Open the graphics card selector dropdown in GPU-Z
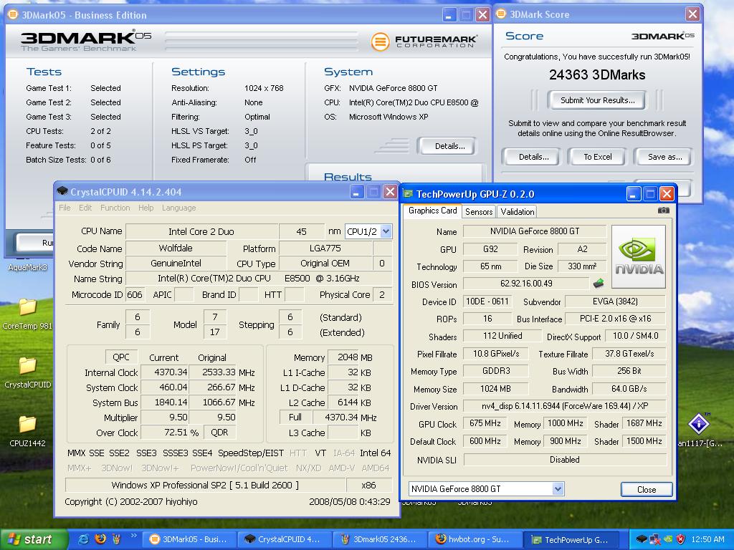The height and width of the screenshot is (550, 734). [x=558, y=488]
